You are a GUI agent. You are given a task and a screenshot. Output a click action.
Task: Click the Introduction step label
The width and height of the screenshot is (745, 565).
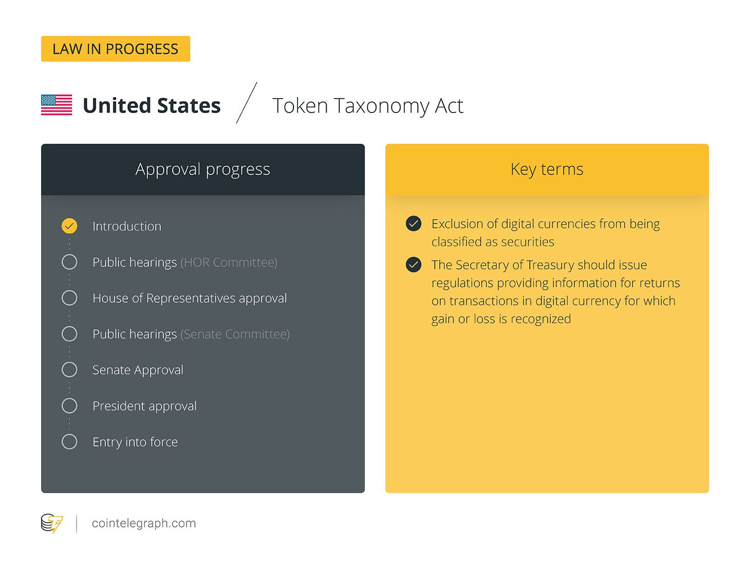click(127, 226)
